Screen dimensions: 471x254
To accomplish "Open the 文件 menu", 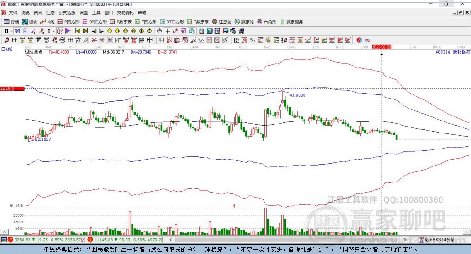I will pyautogui.click(x=13, y=12).
